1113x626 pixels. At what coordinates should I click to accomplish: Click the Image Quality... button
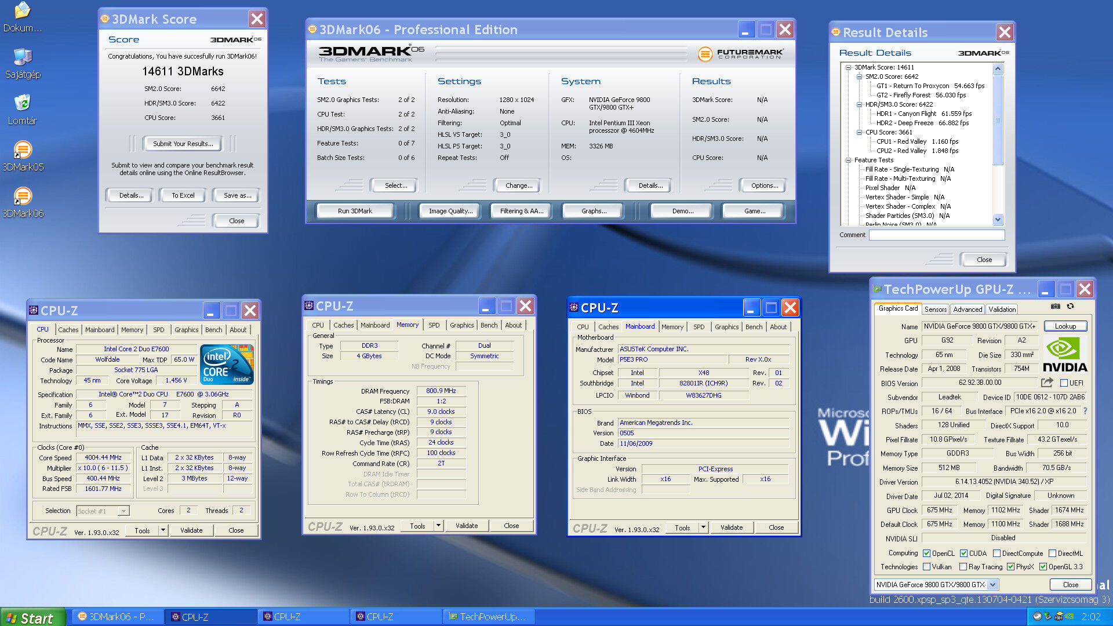pyautogui.click(x=450, y=211)
